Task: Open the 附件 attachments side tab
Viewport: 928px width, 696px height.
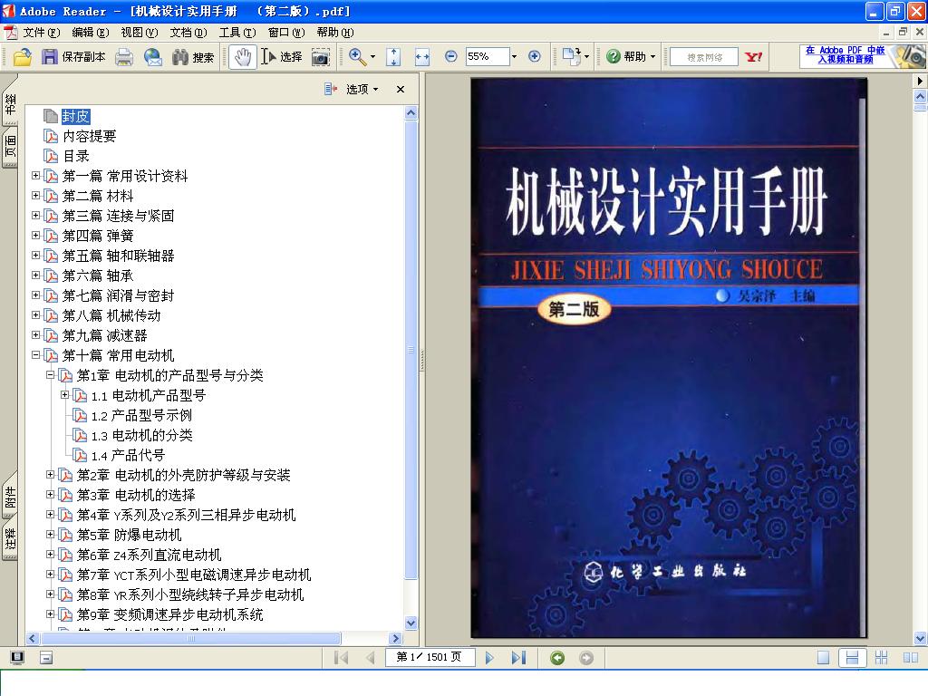Action: pyautogui.click(x=10, y=498)
